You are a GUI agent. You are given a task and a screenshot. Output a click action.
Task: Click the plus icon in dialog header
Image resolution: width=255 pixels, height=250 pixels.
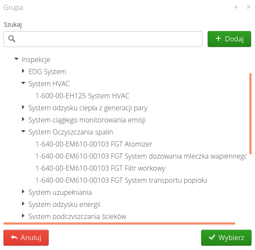236,7
